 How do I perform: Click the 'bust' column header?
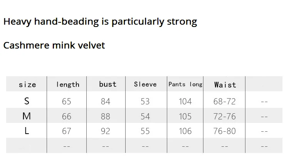(x=108, y=84)
